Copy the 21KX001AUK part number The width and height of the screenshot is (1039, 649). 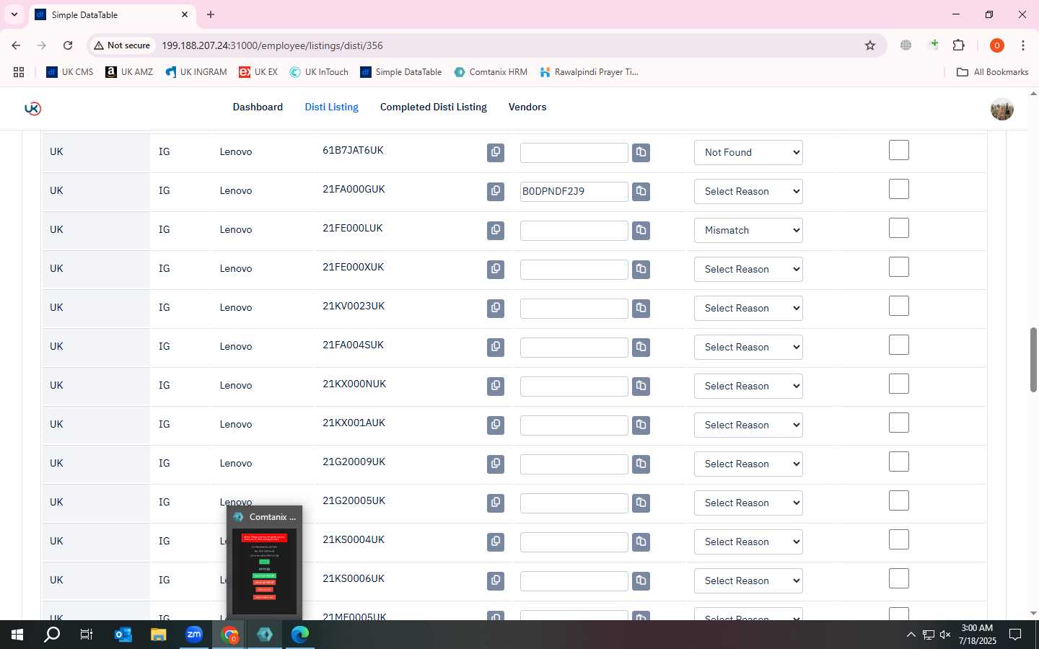(496, 425)
